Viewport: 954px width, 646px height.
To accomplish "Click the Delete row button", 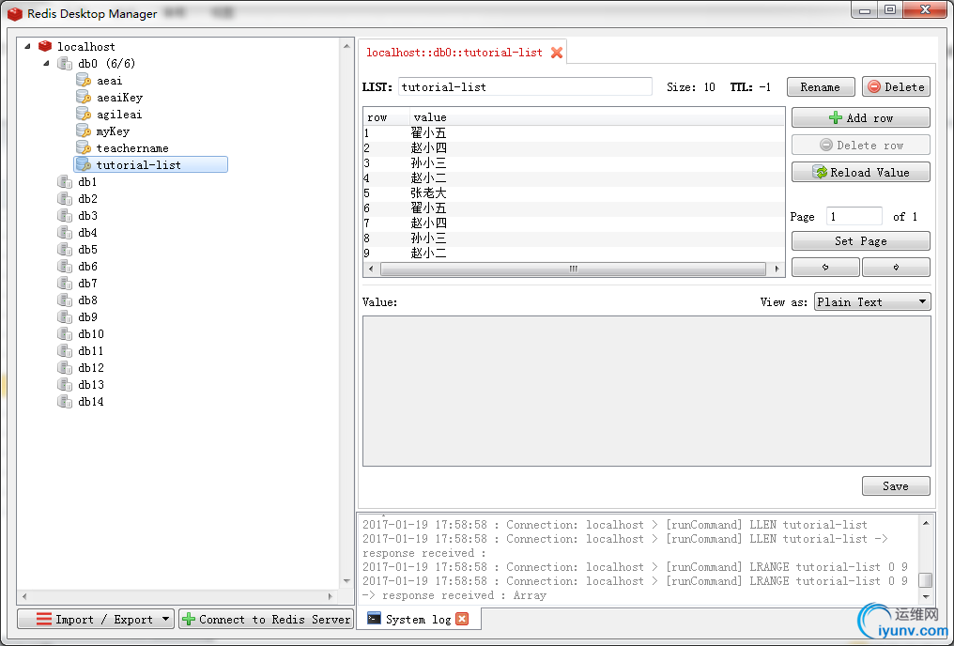I will [861, 145].
